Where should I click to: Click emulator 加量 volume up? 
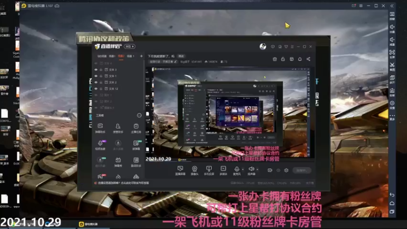coord(392,28)
